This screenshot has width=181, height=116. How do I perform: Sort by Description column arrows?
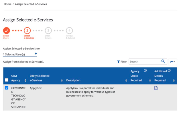(126, 80)
